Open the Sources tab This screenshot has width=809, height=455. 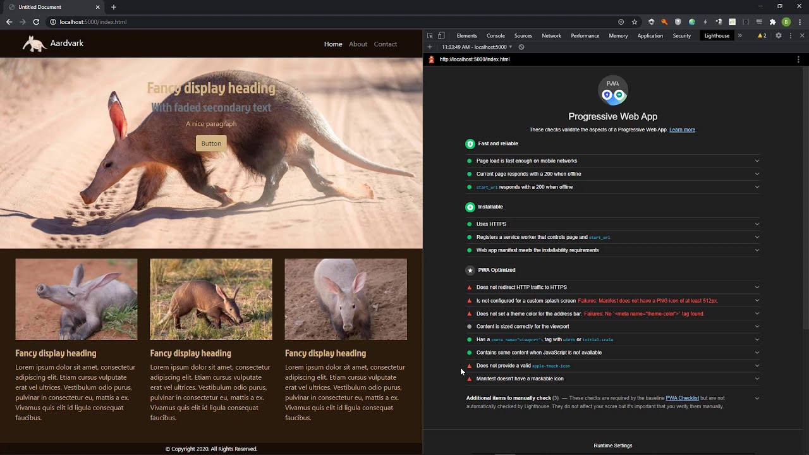[523, 35]
